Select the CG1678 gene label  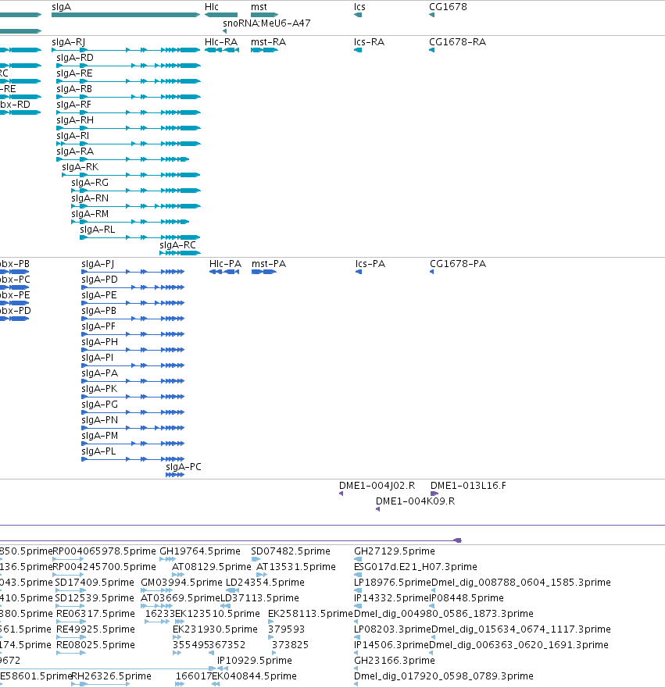pyautogui.click(x=448, y=7)
